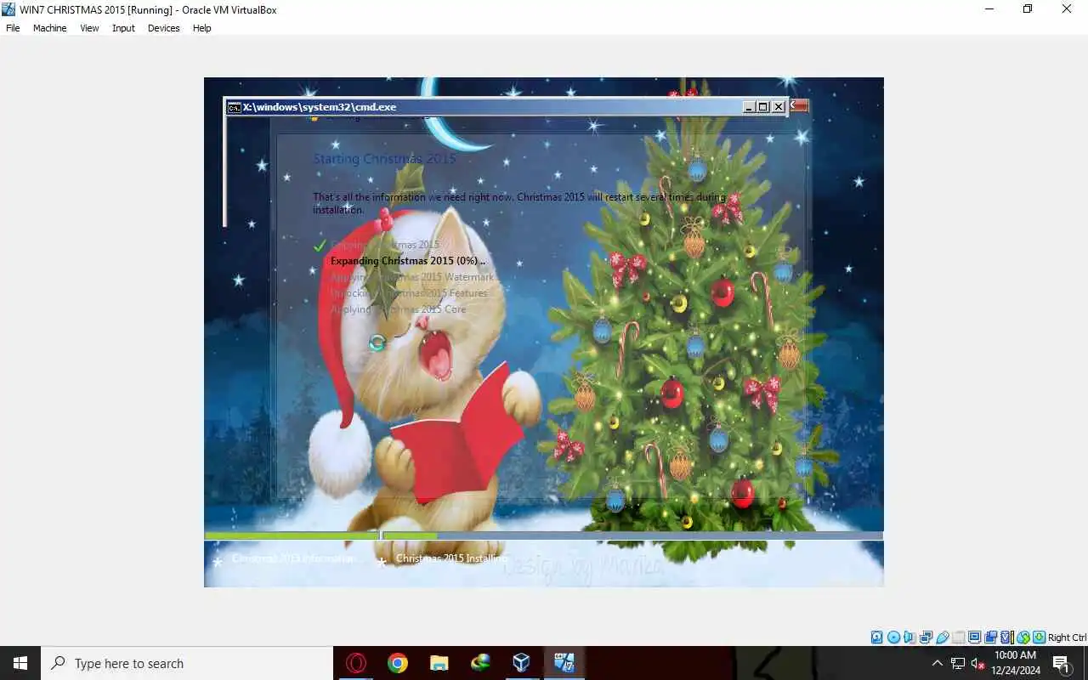Click the green checkmark beside first step
Image resolution: width=1088 pixels, height=680 pixels.
pos(320,246)
